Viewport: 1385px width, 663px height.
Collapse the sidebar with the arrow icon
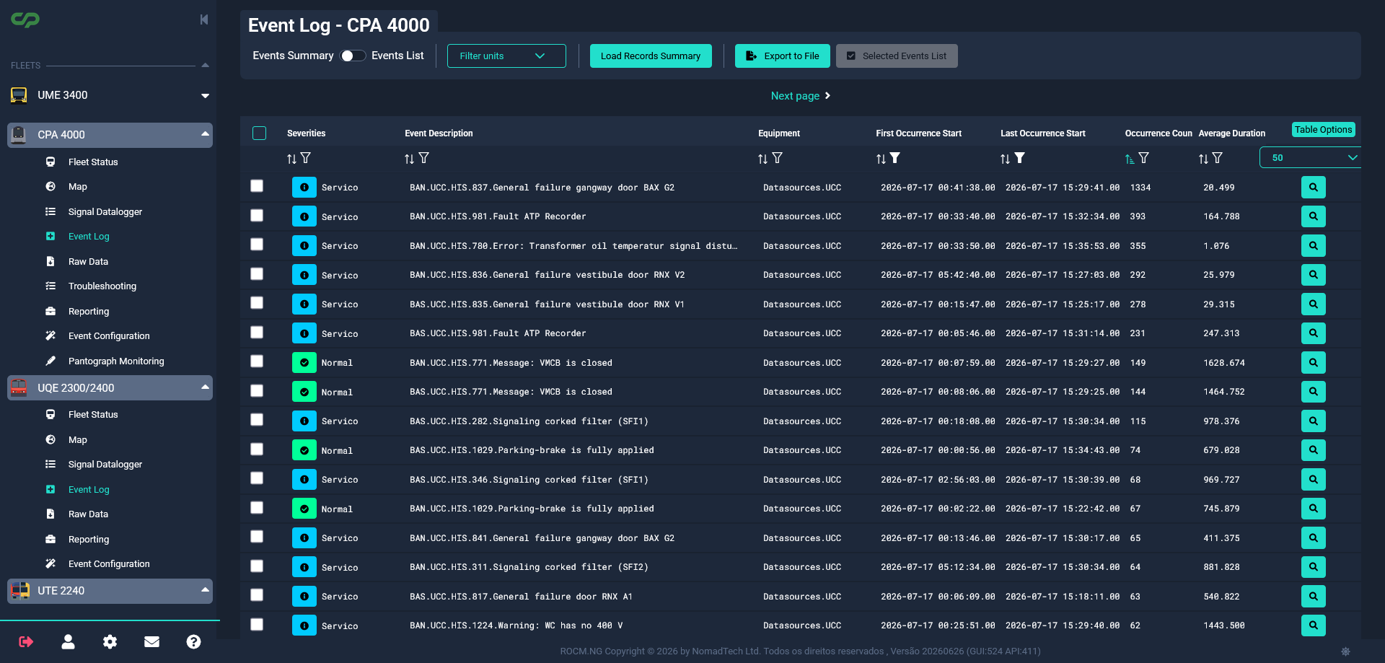click(x=204, y=19)
